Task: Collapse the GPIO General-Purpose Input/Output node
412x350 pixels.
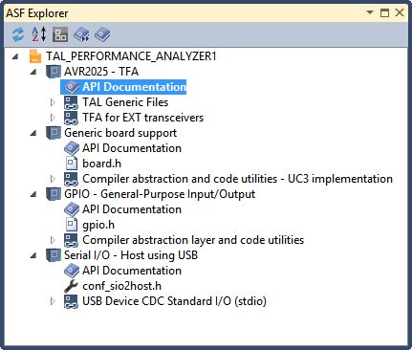Action: [33, 194]
